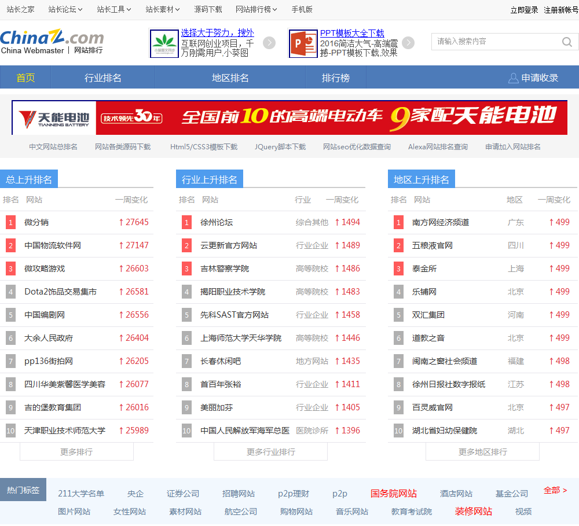Image resolution: width=579 pixels, height=526 pixels.
Task: Click the 天能电池 banner advertisement
Action: 289,117
